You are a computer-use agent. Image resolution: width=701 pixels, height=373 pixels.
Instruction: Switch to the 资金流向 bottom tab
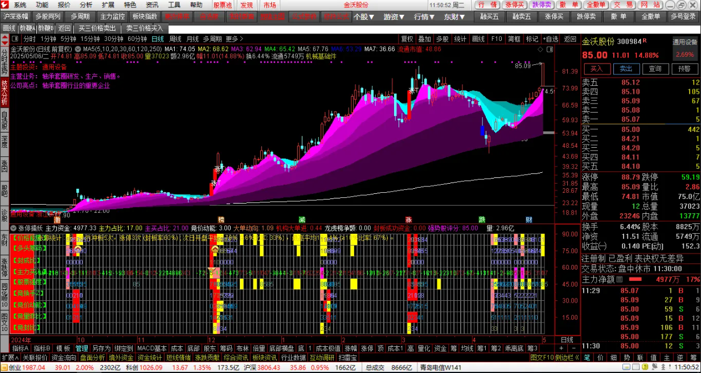point(64,358)
